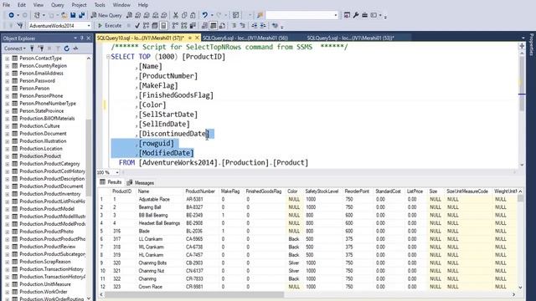
Task: Click the Toolbox briefcase icon
Action: click(x=365, y=15)
